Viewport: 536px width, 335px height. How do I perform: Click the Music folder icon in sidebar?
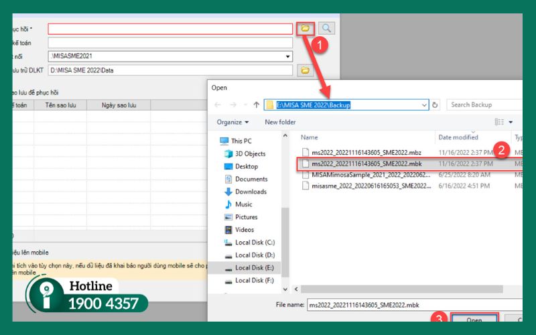coord(228,204)
